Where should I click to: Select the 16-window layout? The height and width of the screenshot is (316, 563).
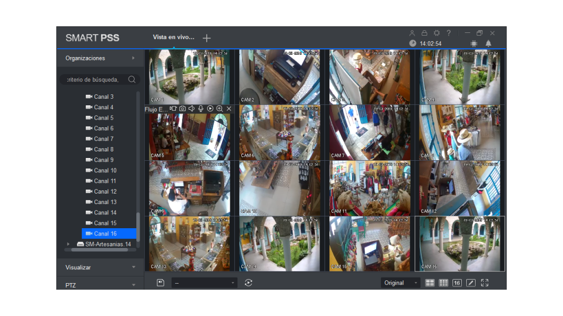(457, 283)
